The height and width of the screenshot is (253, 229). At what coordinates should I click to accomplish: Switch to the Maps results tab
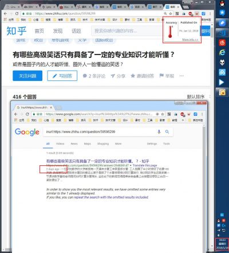[88, 143]
